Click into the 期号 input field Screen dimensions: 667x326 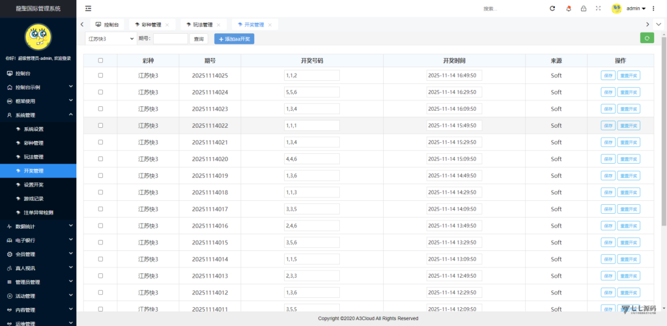pos(170,39)
